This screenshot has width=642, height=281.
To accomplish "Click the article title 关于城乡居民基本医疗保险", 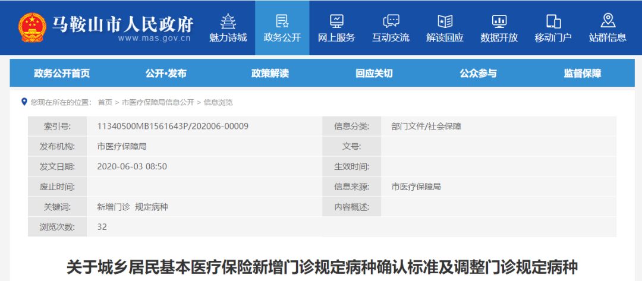I will click(x=322, y=267).
